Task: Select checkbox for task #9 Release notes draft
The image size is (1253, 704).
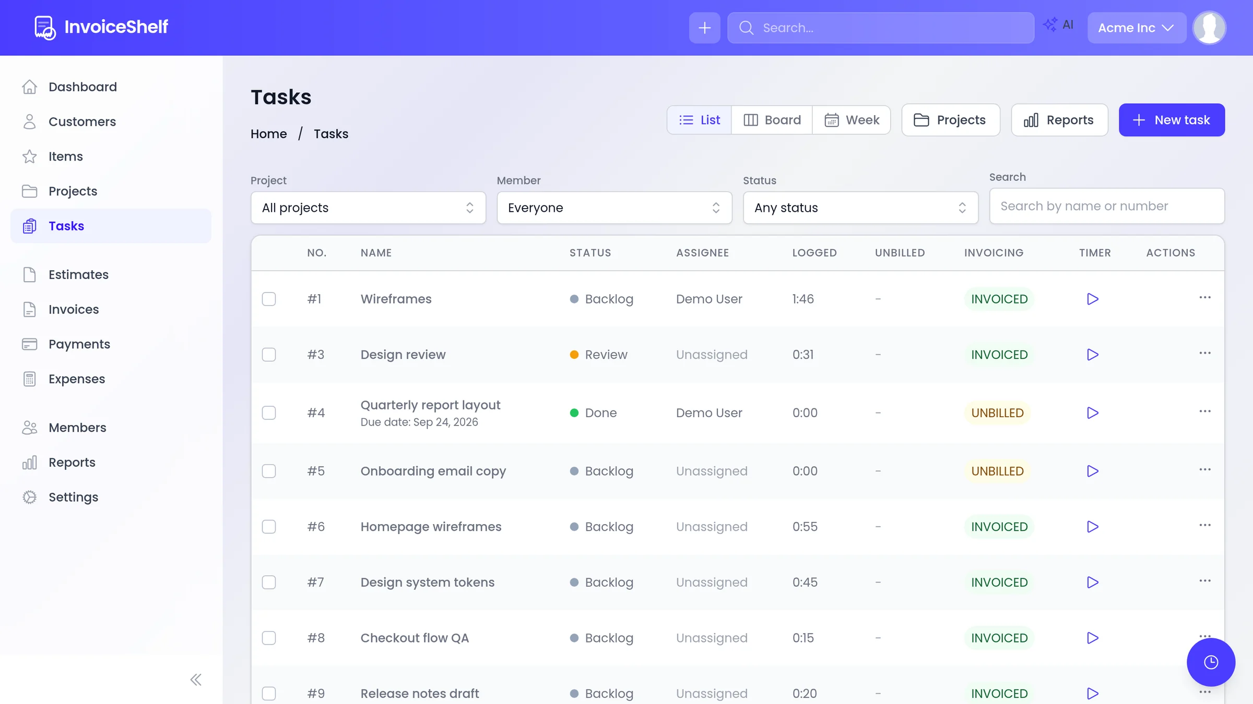Action: coord(269,694)
